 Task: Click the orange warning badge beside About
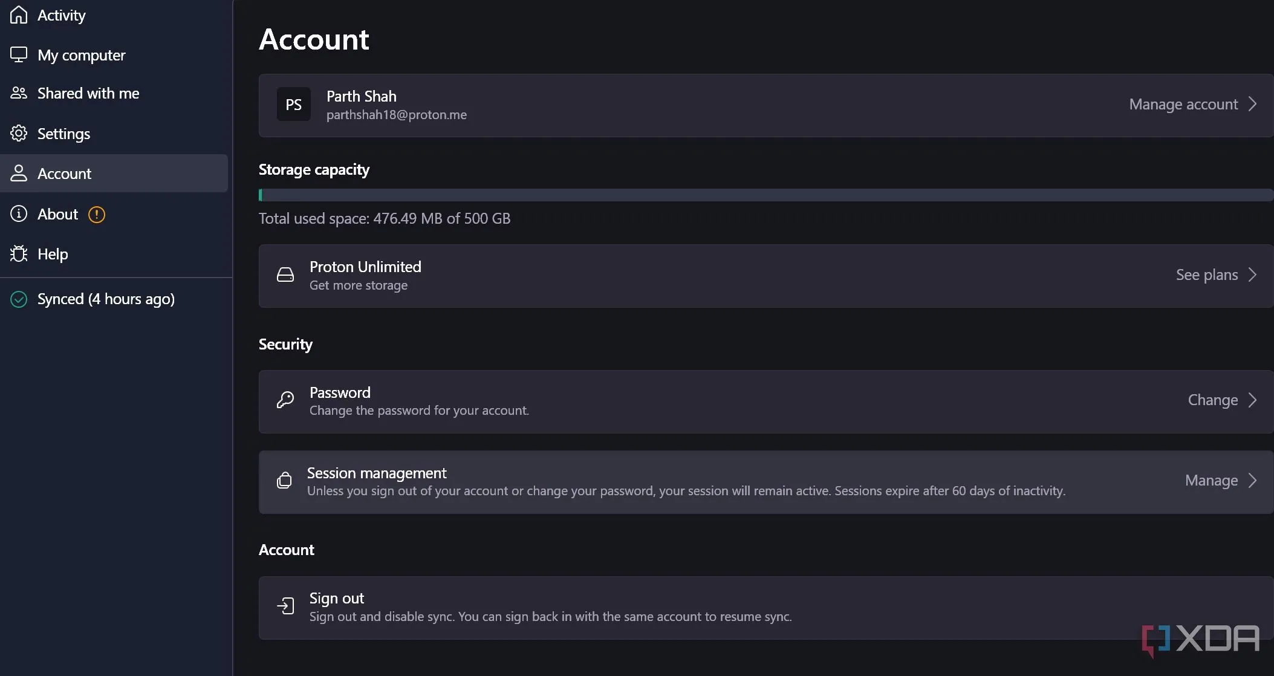tap(97, 214)
